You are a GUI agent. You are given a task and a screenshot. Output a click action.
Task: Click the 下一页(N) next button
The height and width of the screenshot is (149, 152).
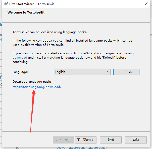click(86, 140)
